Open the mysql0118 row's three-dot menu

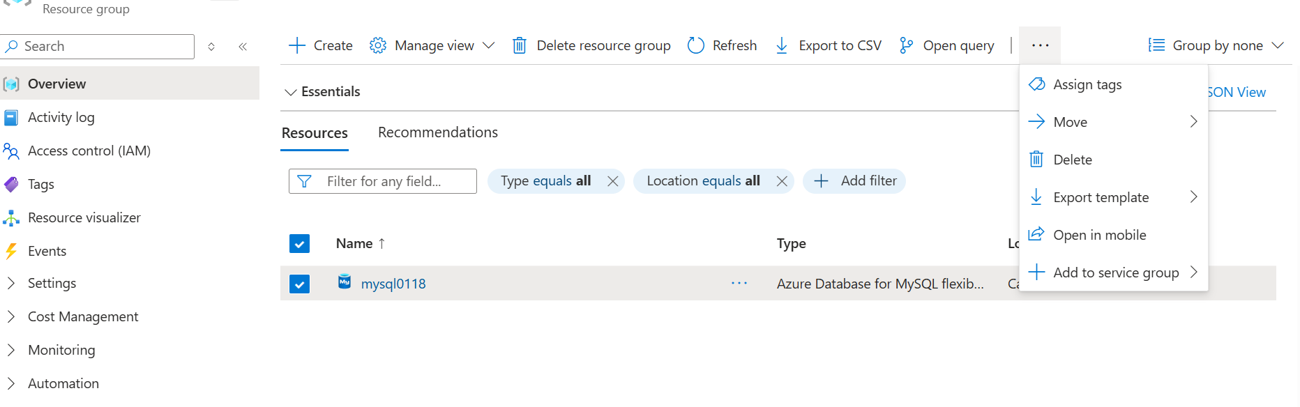(x=739, y=283)
